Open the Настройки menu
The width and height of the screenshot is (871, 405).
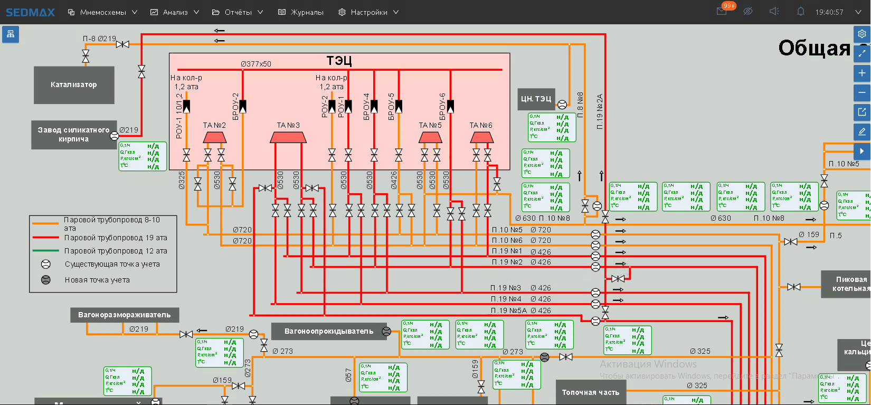point(368,12)
